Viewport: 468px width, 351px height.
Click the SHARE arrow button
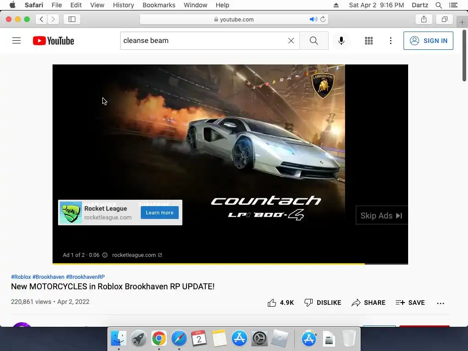tap(368, 303)
